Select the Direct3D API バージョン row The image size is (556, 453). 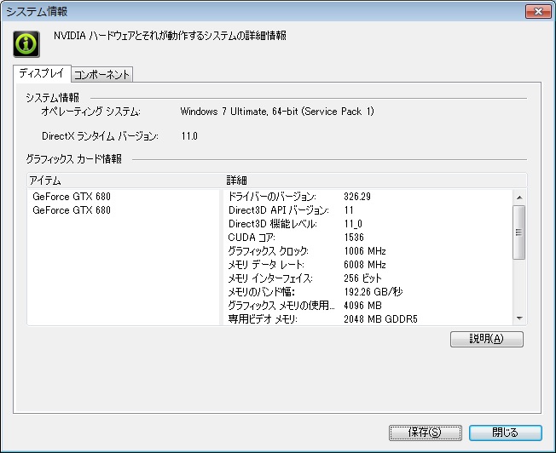368,210
